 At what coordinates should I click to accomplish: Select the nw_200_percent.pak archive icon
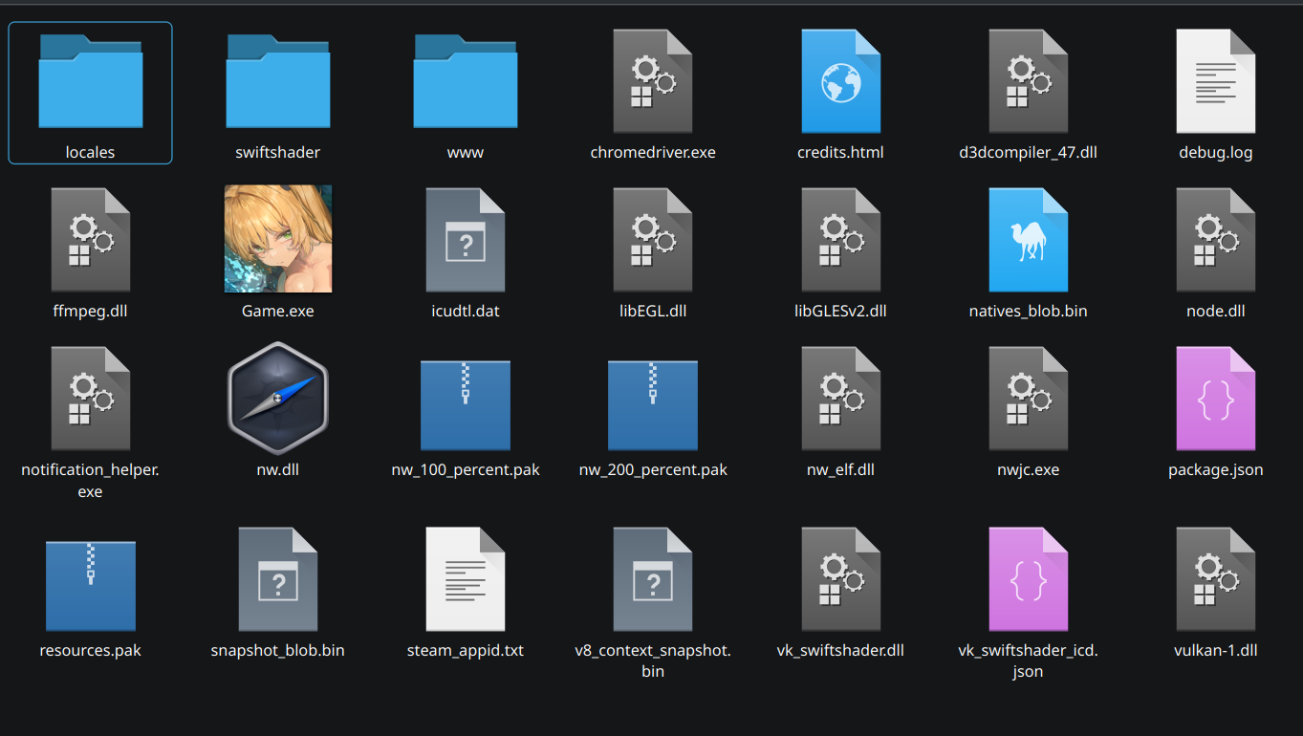(x=653, y=405)
